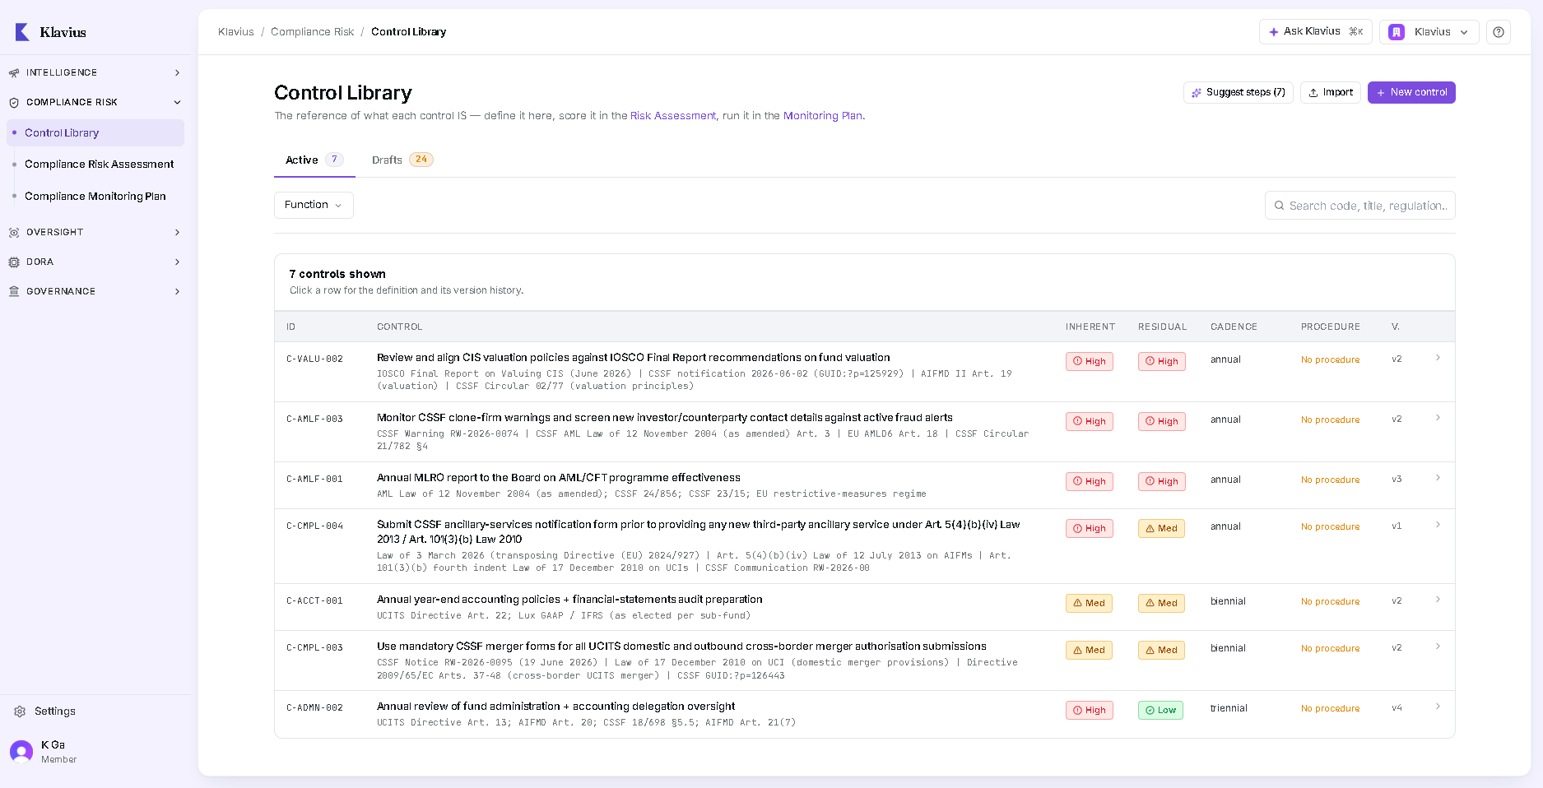Click the Intelligence rocket icon in the sidebar
Image resolution: width=1543 pixels, height=788 pixels.
point(14,73)
